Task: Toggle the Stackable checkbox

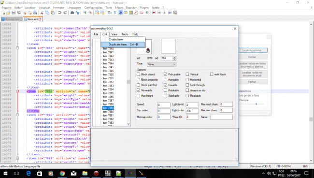Action: click(x=165, y=96)
